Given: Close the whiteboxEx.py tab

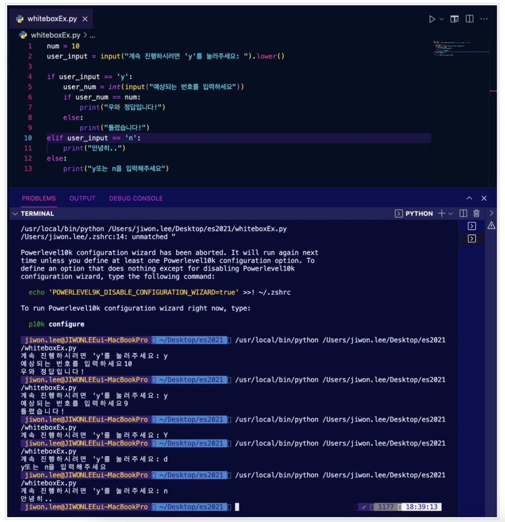Looking at the screenshot, I should click(x=85, y=19).
